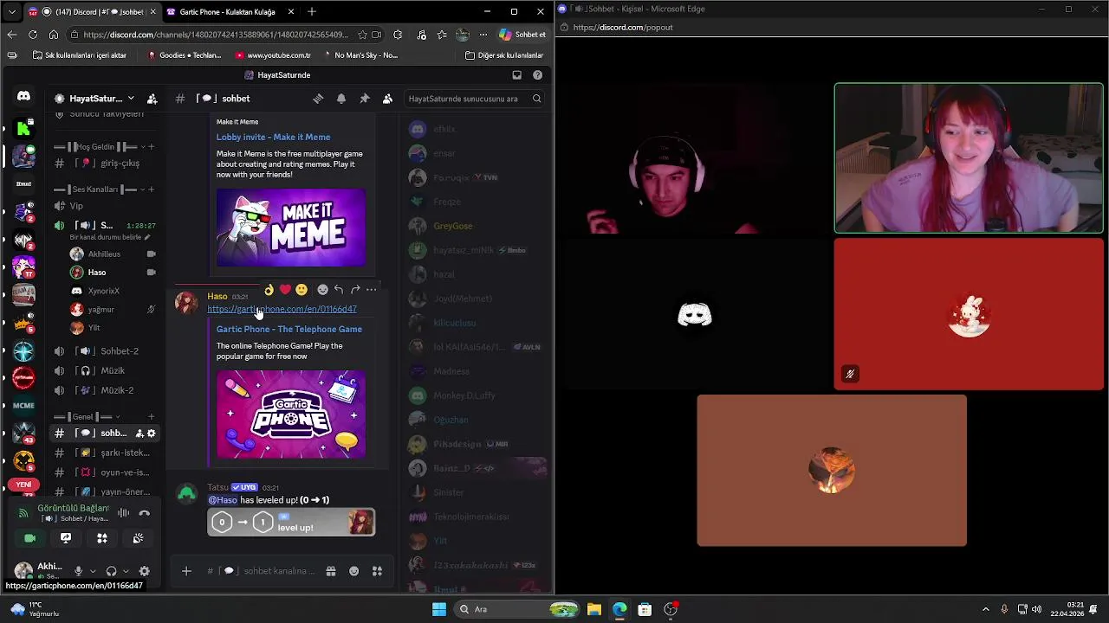
Task: Disconnect from voice call icon
Action: coord(145,513)
